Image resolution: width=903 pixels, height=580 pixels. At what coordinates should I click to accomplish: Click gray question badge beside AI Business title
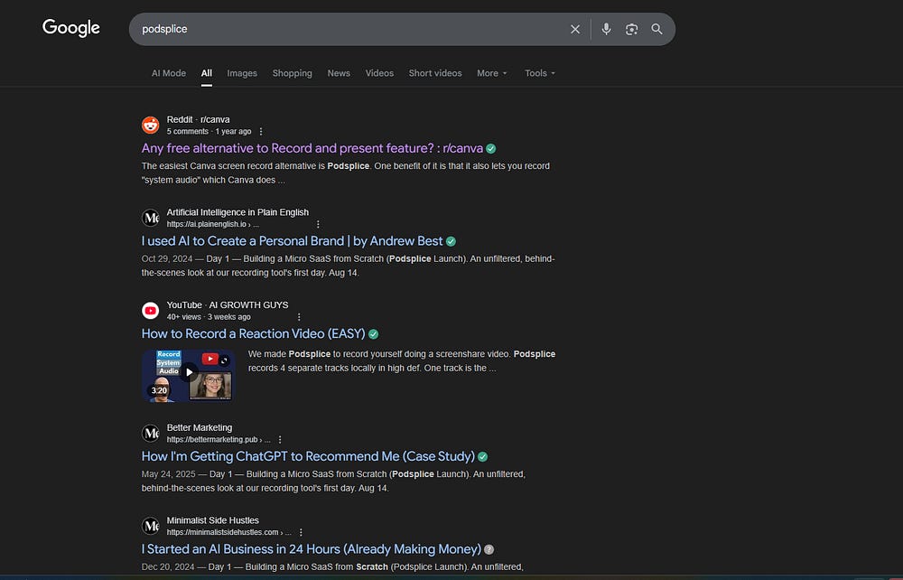pos(489,549)
